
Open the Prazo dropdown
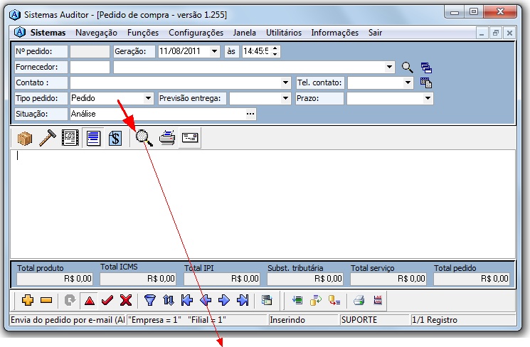(x=428, y=98)
